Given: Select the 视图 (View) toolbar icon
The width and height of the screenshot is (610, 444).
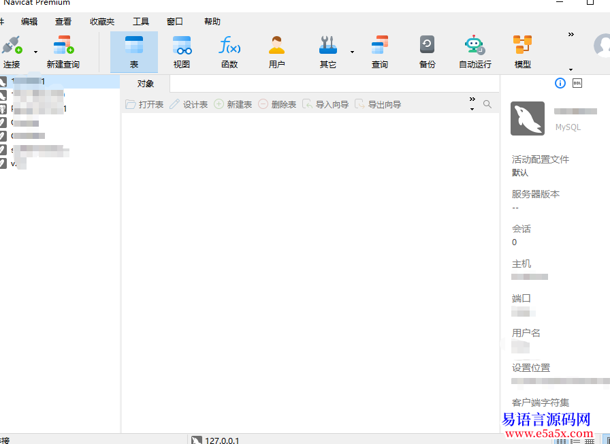Looking at the screenshot, I should point(182,52).
